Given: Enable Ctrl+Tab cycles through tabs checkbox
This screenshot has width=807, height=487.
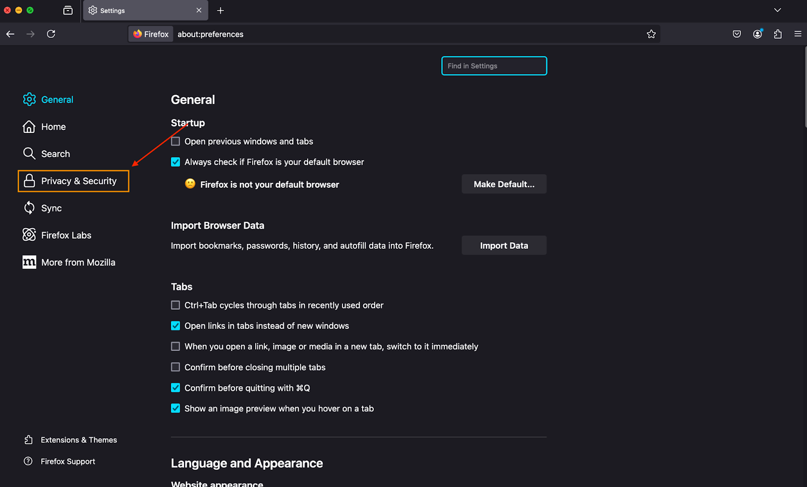Looking at the screenshot, I should pos(176,305).
